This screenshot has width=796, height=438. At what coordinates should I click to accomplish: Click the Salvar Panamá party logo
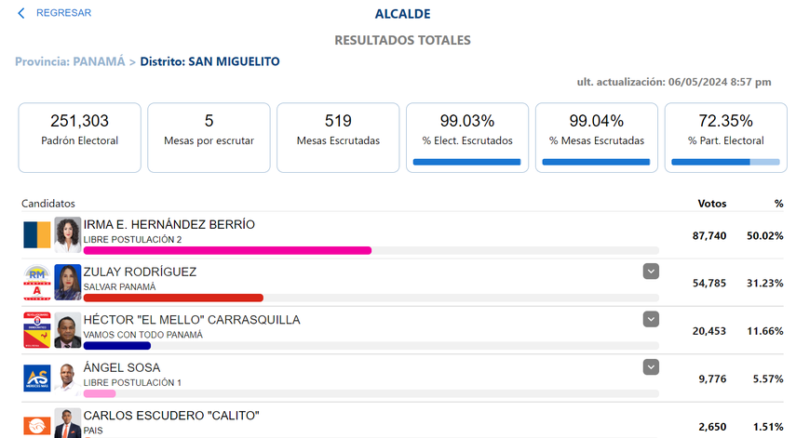37,283
